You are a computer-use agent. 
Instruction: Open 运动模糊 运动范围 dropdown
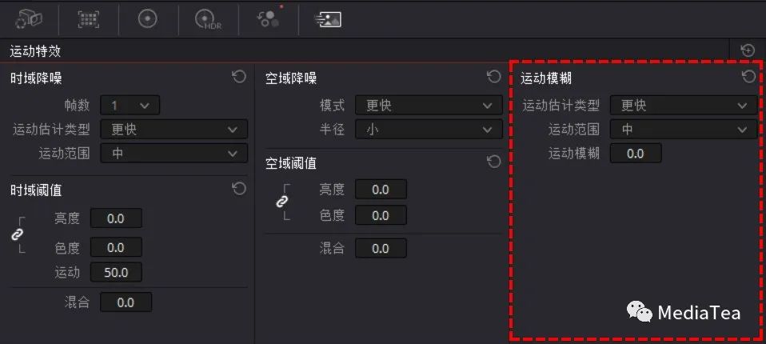pos(684,129)
